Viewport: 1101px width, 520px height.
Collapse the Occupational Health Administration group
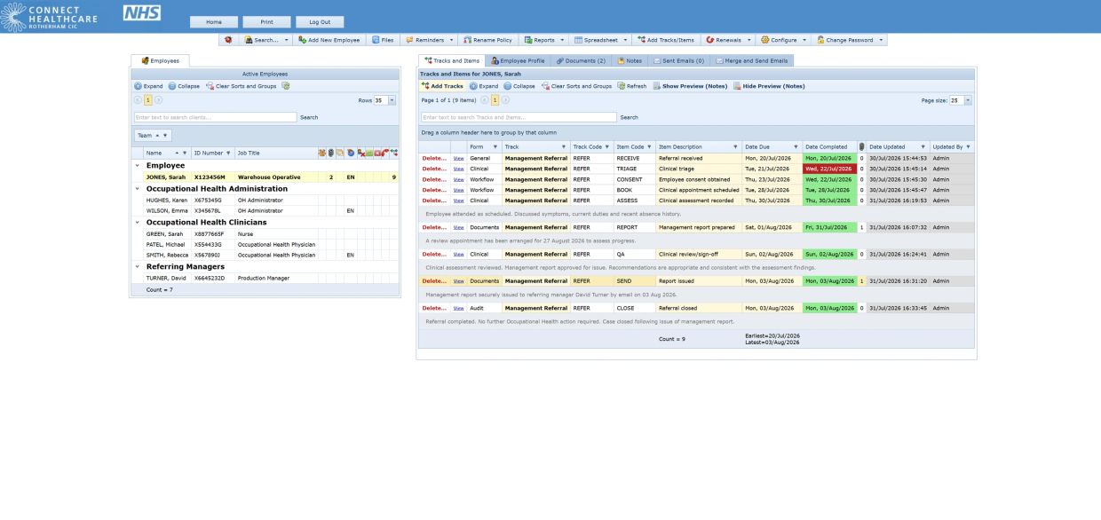137,188
